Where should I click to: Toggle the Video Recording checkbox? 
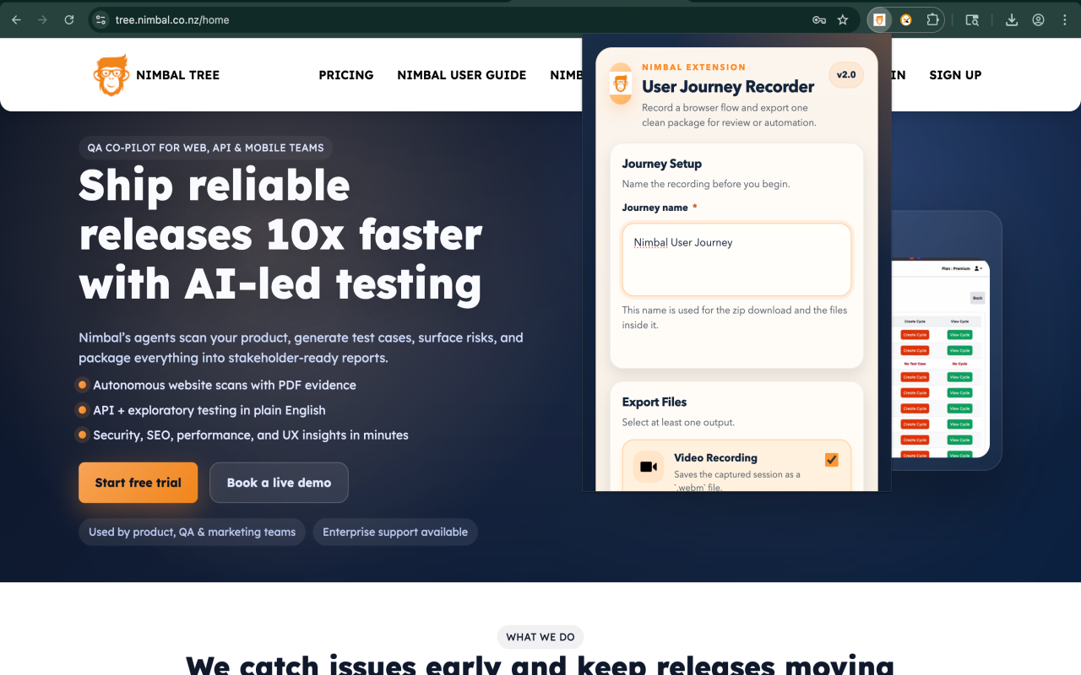[832, 460]
